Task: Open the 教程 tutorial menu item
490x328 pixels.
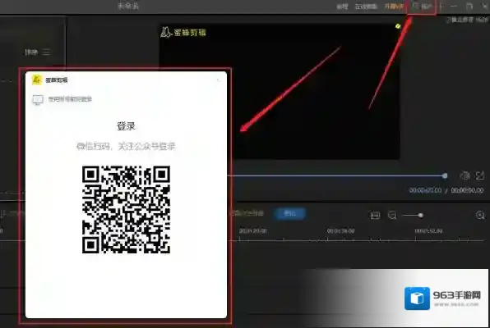Action: [x=342, y=7]
